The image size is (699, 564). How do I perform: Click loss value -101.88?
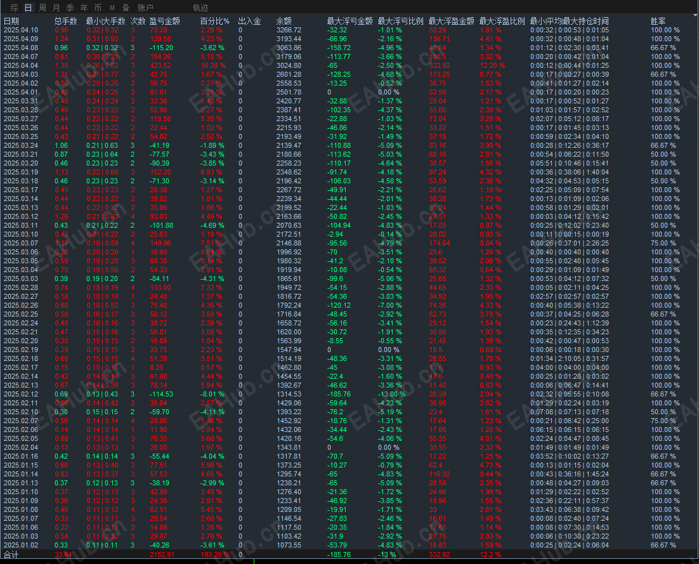[x=161, y=225]
